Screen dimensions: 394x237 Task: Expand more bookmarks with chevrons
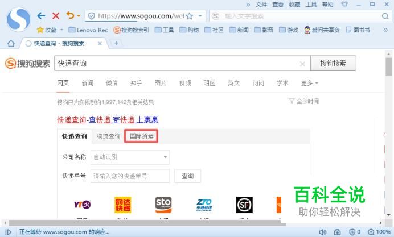point(385,30)
